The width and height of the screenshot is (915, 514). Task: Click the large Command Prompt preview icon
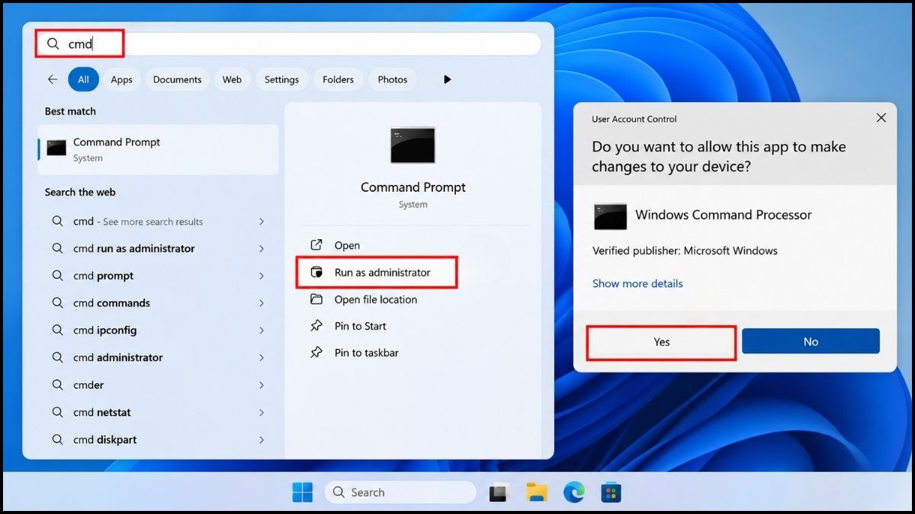[x=413, y=145]
